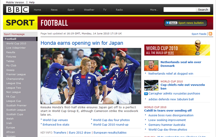Image resolution: width=216 pixels, height=137 pixels.
Task: Open the SPORT yellow logo
Action: (20, 23)
